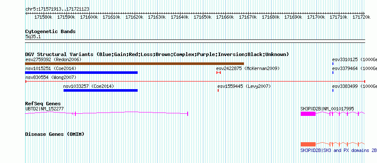Open the esv2422875 (McKernan2009) label
The image size is (377, 163).
[248, 69]
